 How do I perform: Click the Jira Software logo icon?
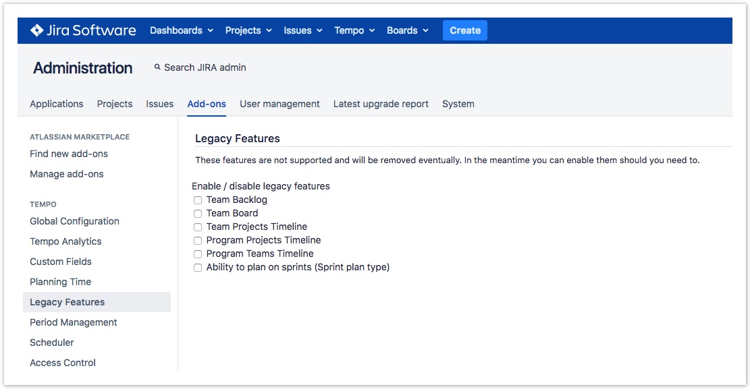click(x=37, y=30)
